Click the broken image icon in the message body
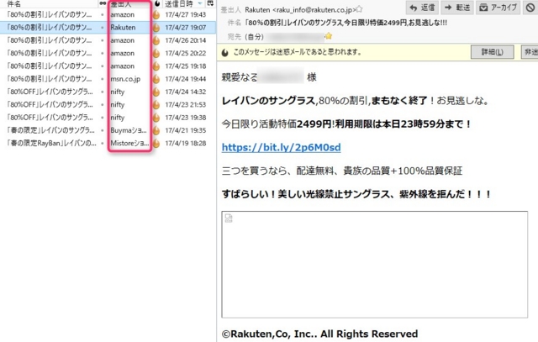The height and width of the screenshot is (342, 538). [x=229, y=218]
